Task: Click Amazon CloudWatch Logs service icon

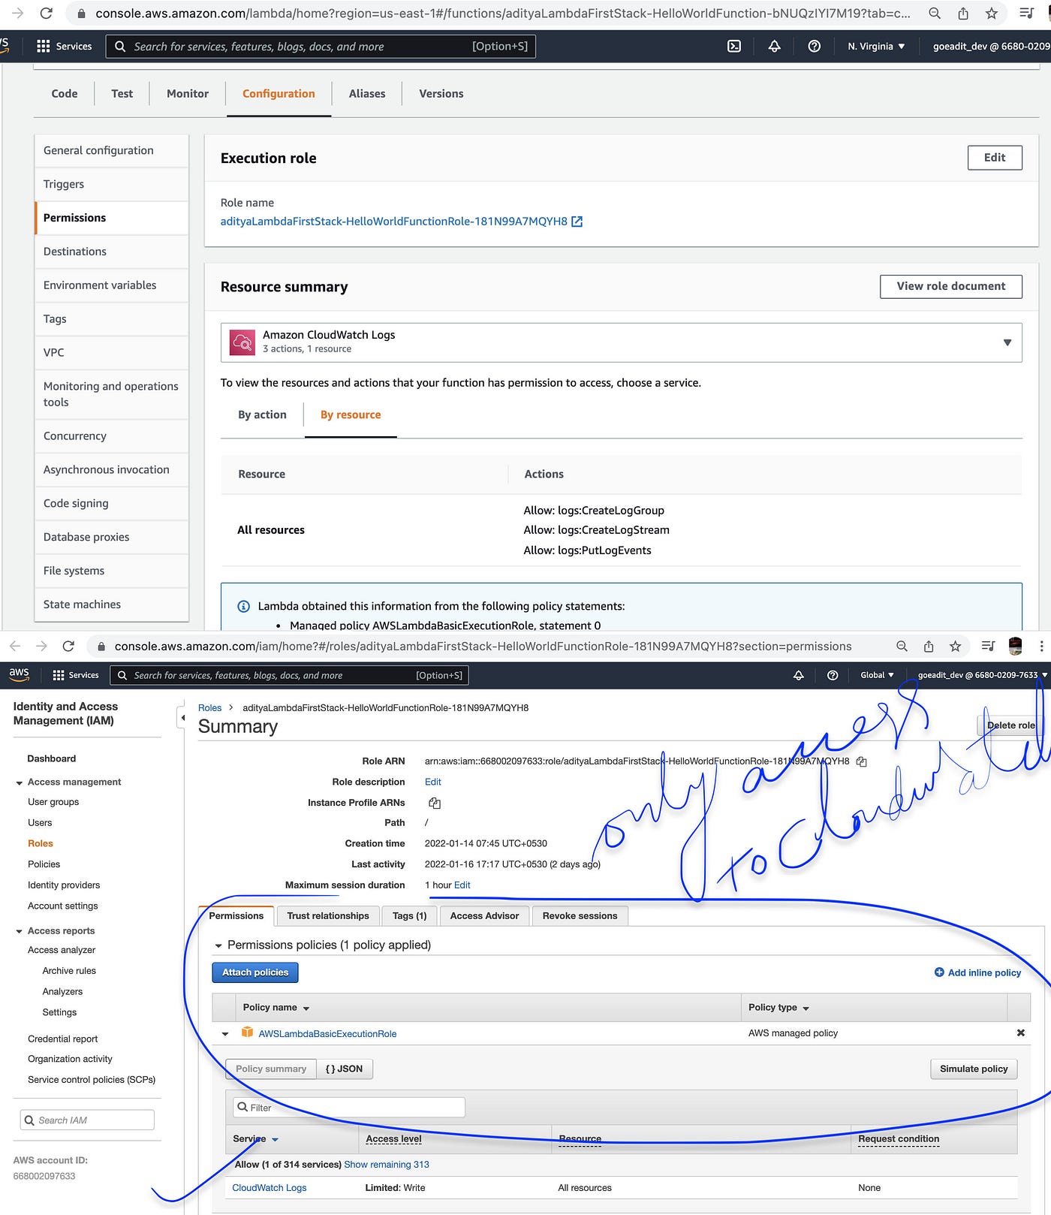Action: coord(242,342)
